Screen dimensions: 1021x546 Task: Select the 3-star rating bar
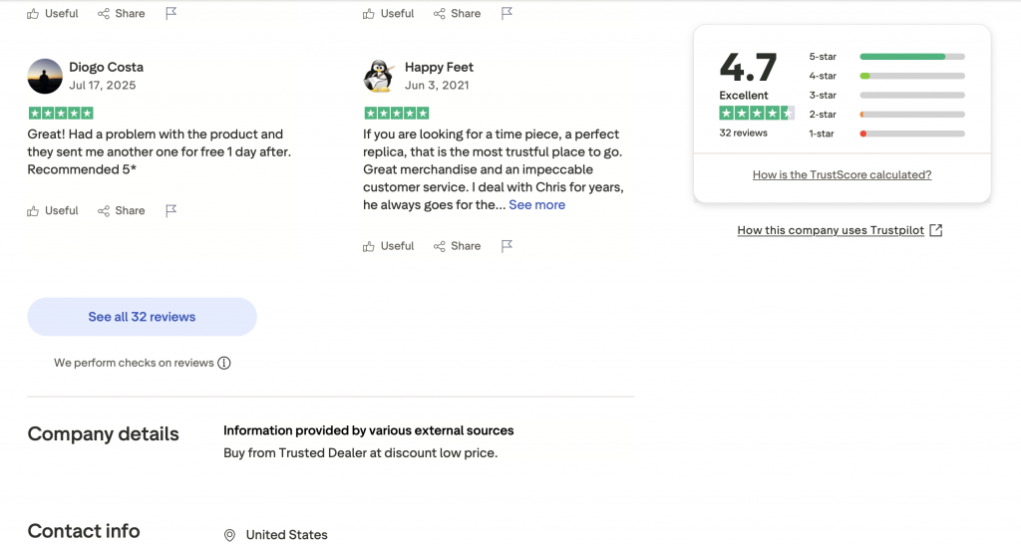click(911, 95)
